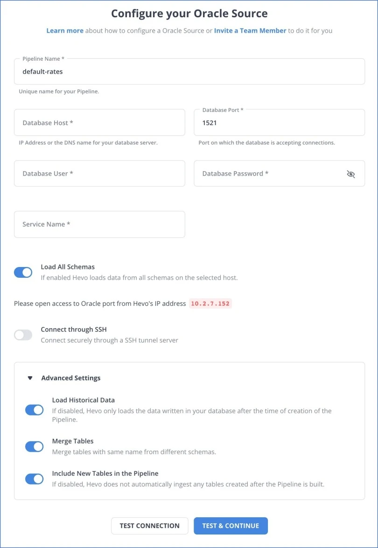Click Hevo's IP address 10.2.7.152
The width and height of the screenshot is (378, 548).
coord(210,304)
